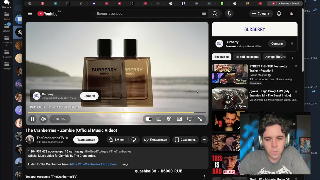Like the video with 8,9 млн
320x180 pixels.
[x=117, y=140]
